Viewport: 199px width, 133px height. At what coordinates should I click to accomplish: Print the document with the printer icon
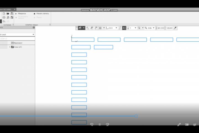tap(4, 17)
